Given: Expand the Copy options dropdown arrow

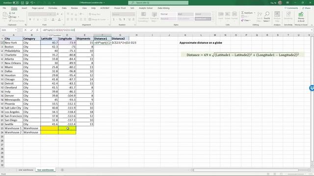Looking at the screenshot, I should click(x=19, y=17).
